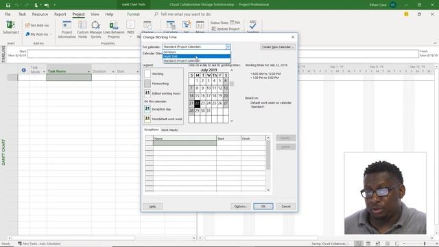Click Create New Calendar button
439x247 pixels.
point(278,47)
